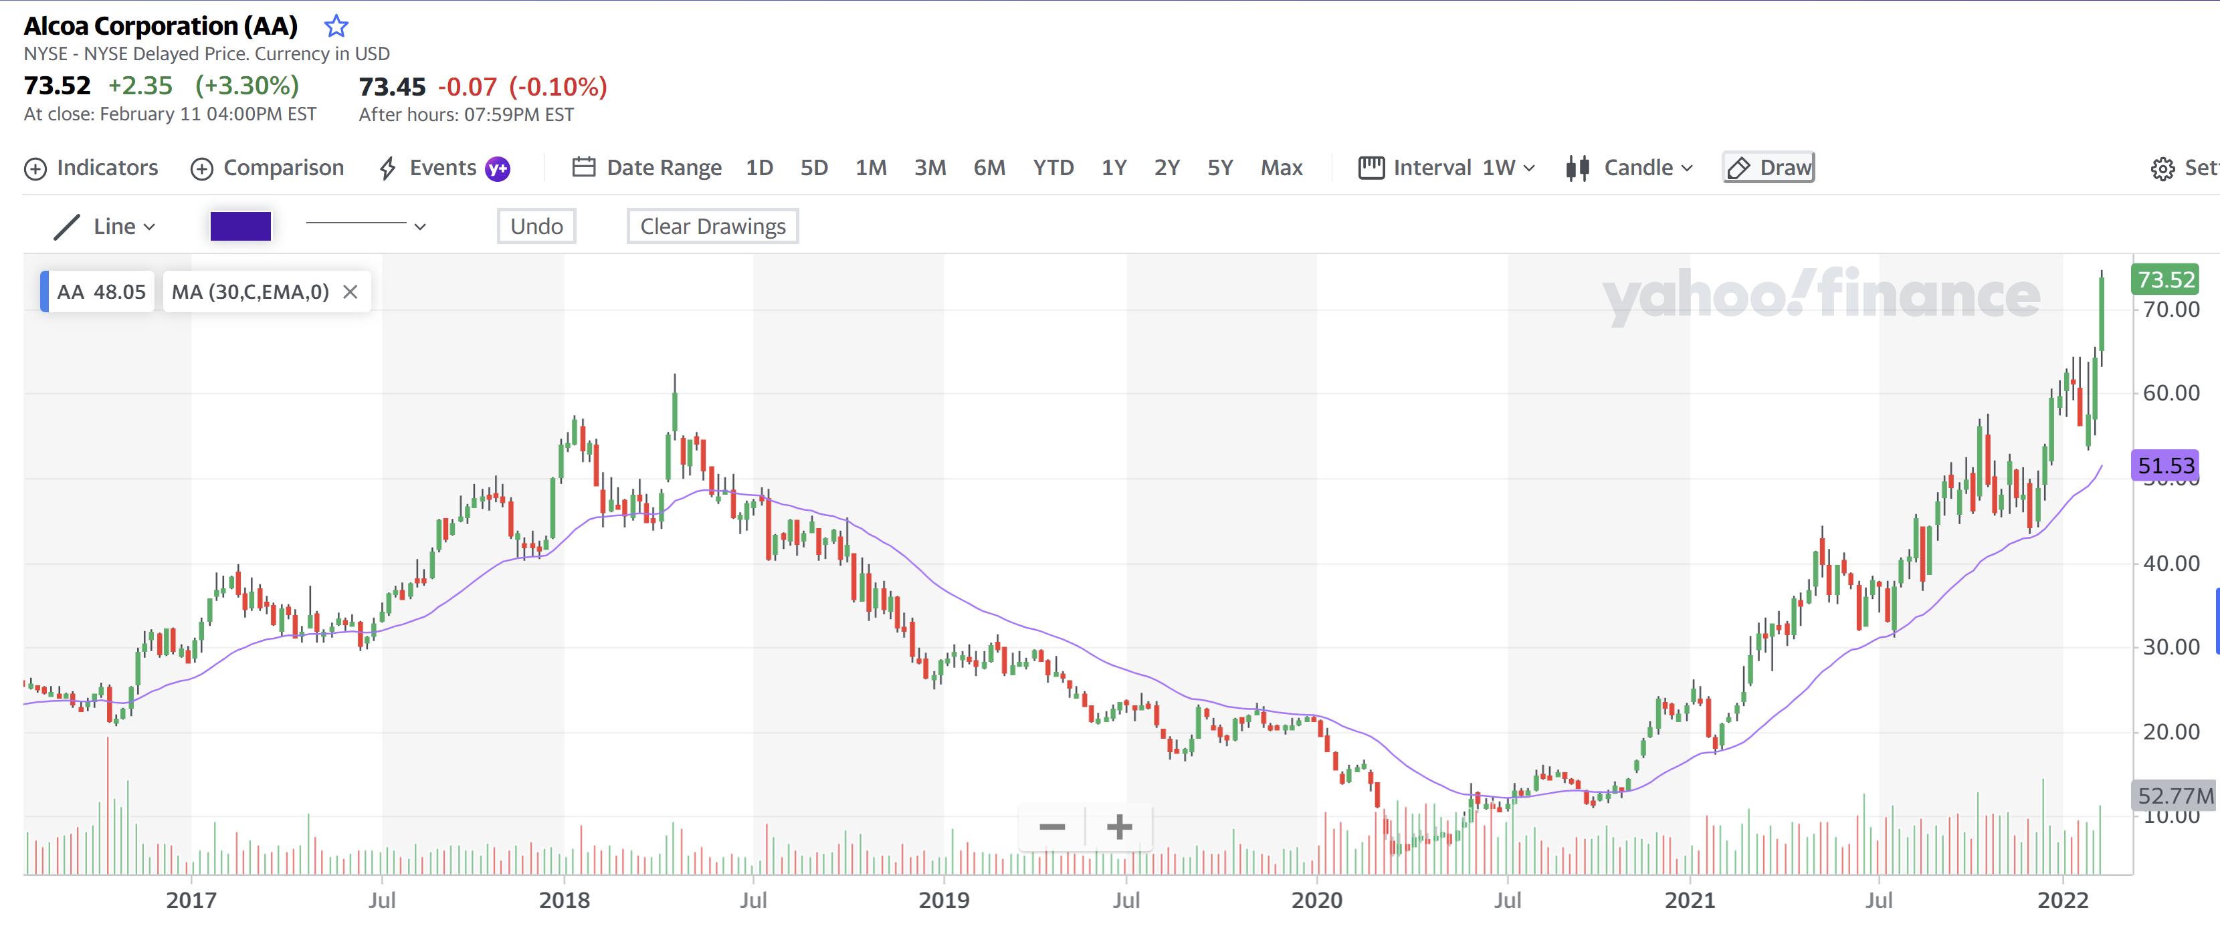Open the Events menu
Image resolution: width=2220 pixels, height=940 pixels.
click(x=428, y=168)
